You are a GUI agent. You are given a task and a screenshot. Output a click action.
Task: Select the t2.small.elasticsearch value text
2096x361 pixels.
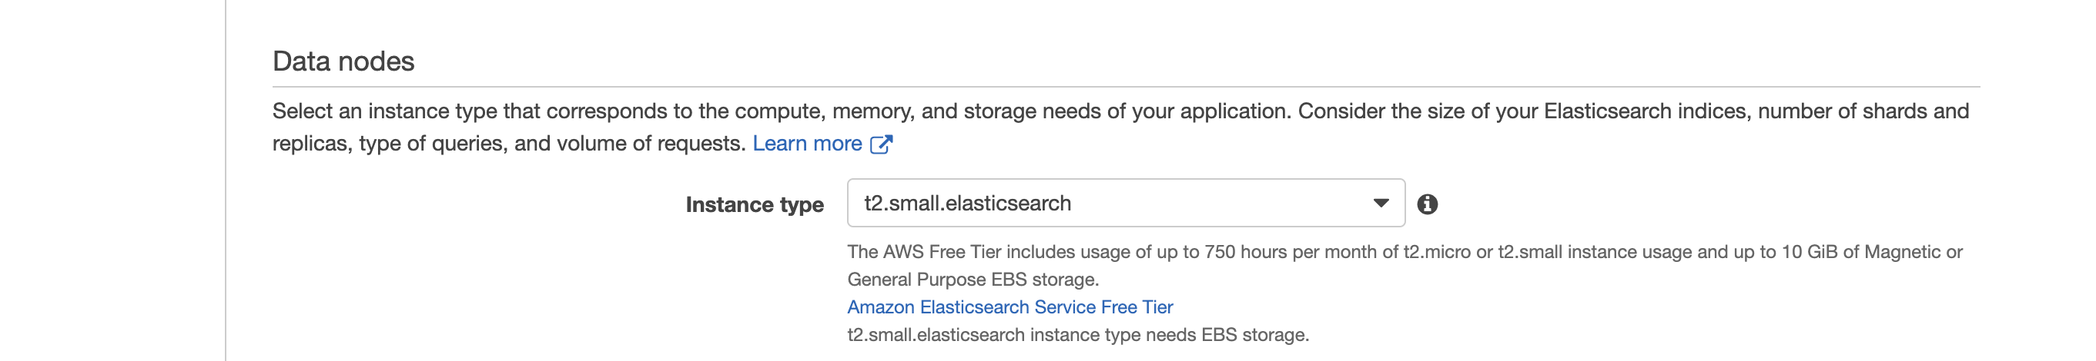tap(967, 203)
